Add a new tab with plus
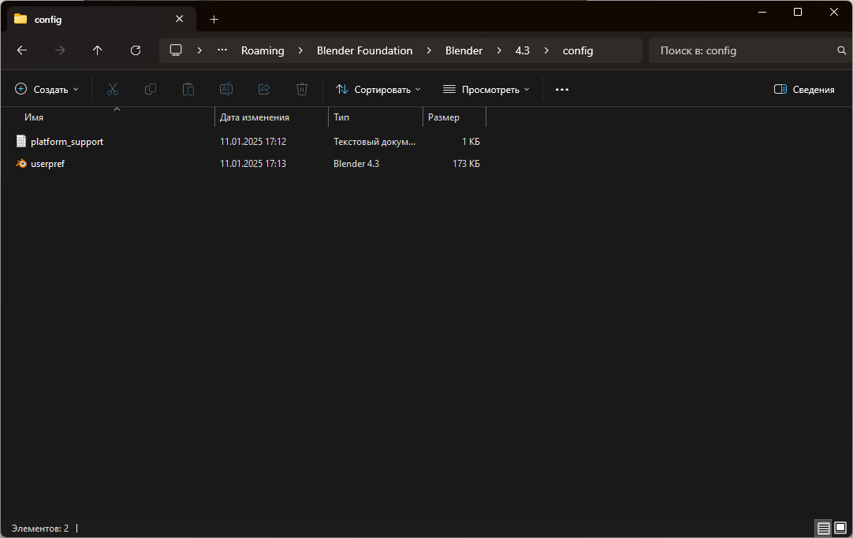This screenshot has height=538, width=853. [x=214, y=20]
